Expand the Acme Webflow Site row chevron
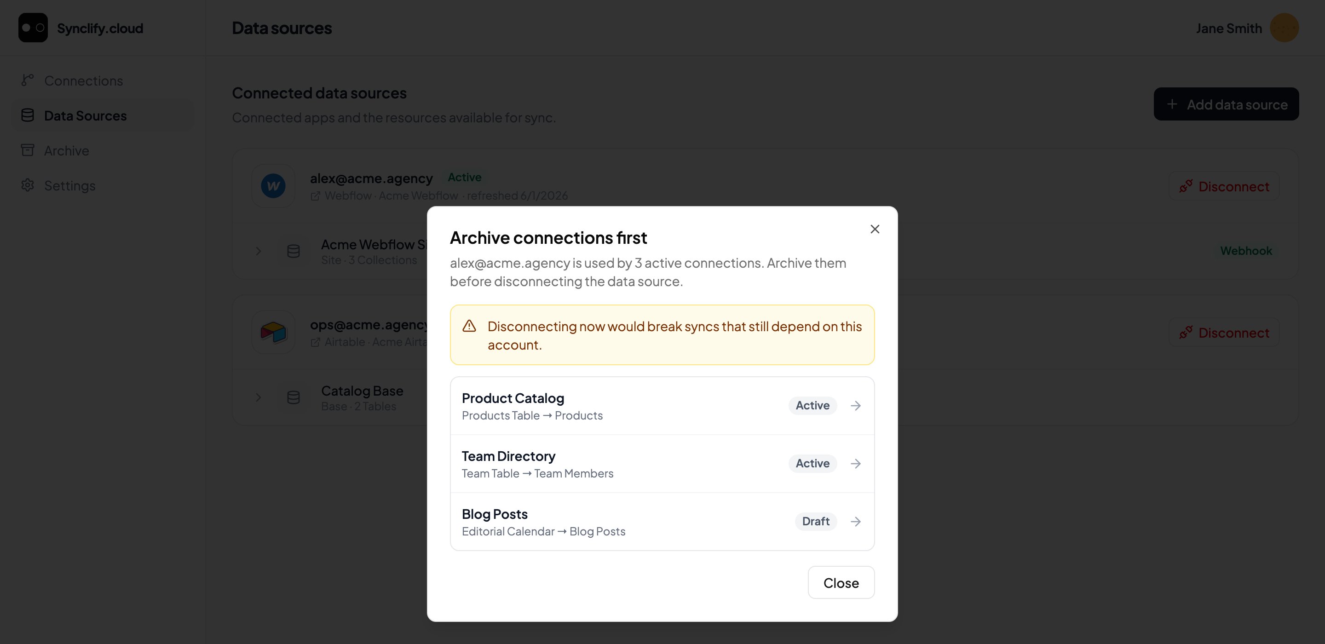The height and width of the screenshot is (644, 1325). (258, 251)
